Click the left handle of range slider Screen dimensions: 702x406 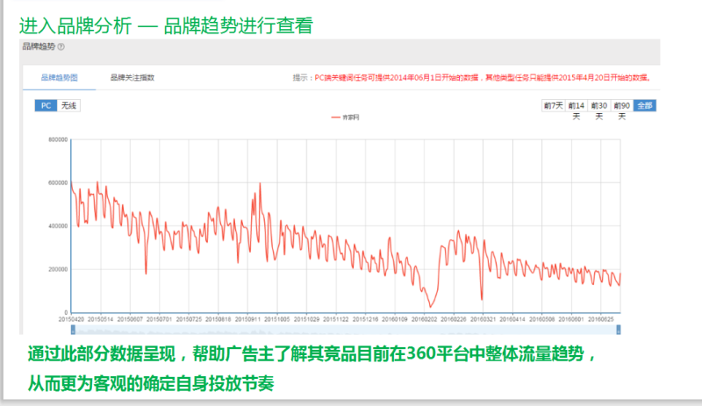[71, 330]
